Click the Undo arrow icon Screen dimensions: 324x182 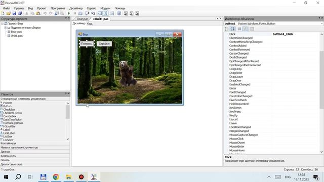tap(45, 14)
